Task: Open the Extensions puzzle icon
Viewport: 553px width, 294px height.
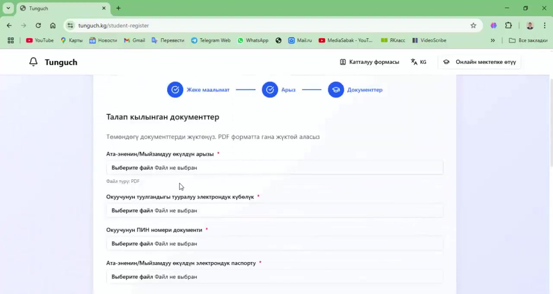Action: coord(509,25)
